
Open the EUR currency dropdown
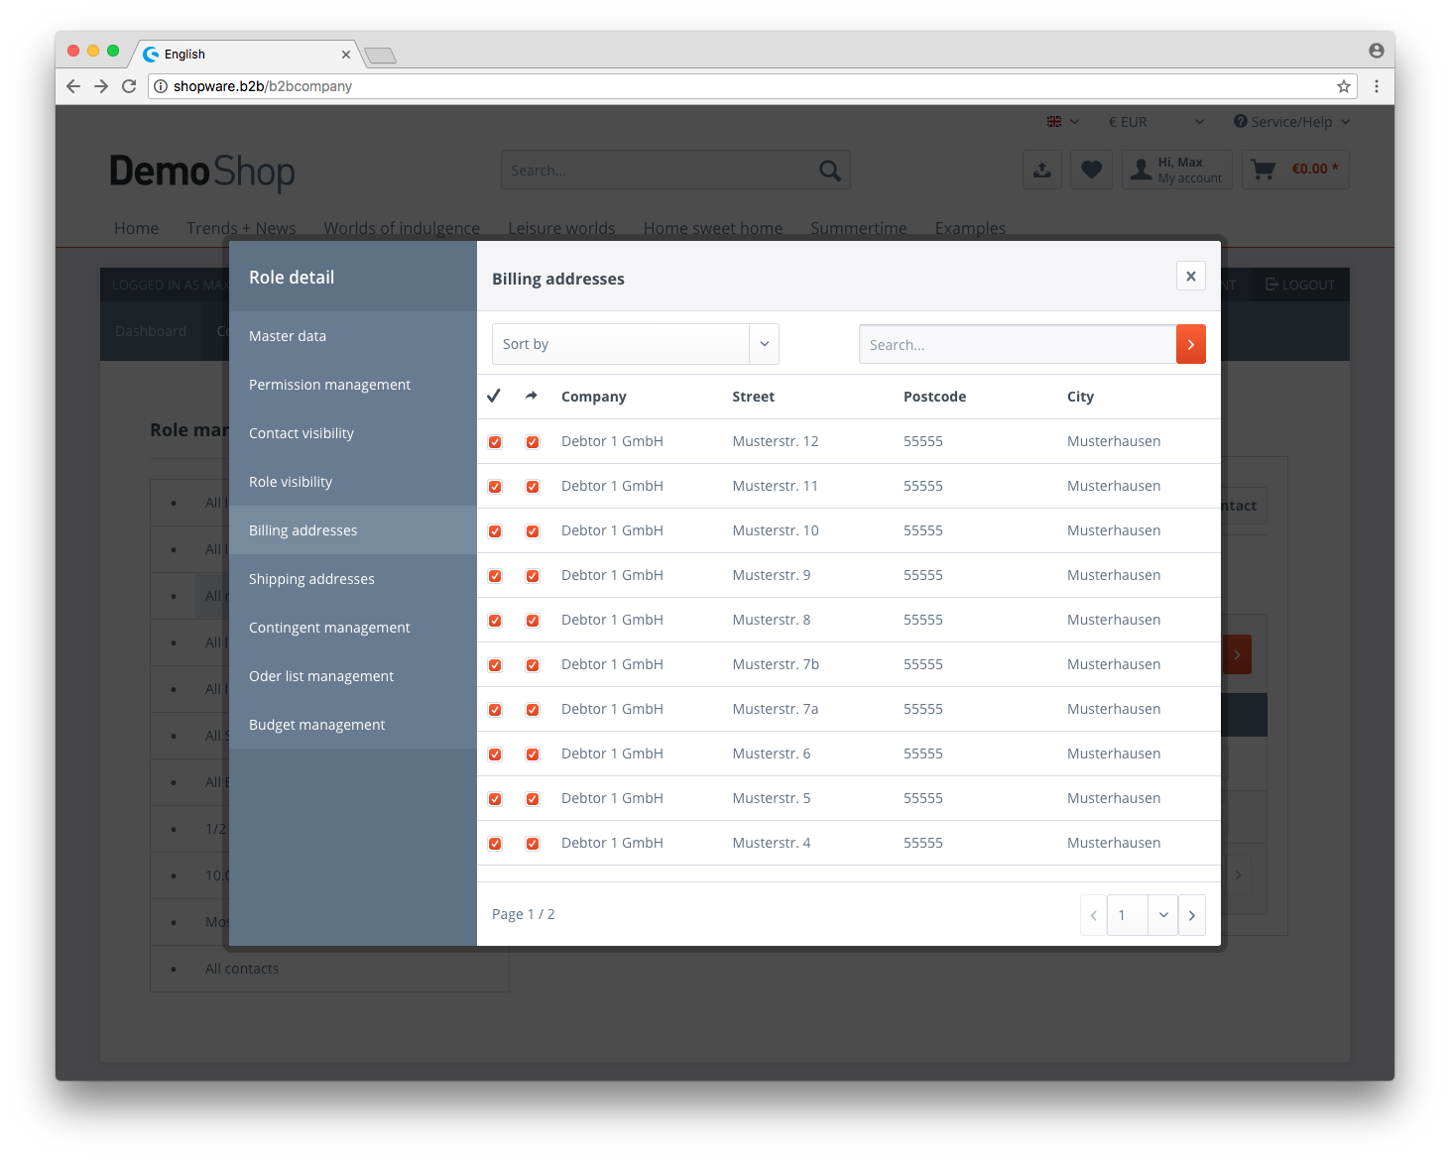pos(1155,122)
